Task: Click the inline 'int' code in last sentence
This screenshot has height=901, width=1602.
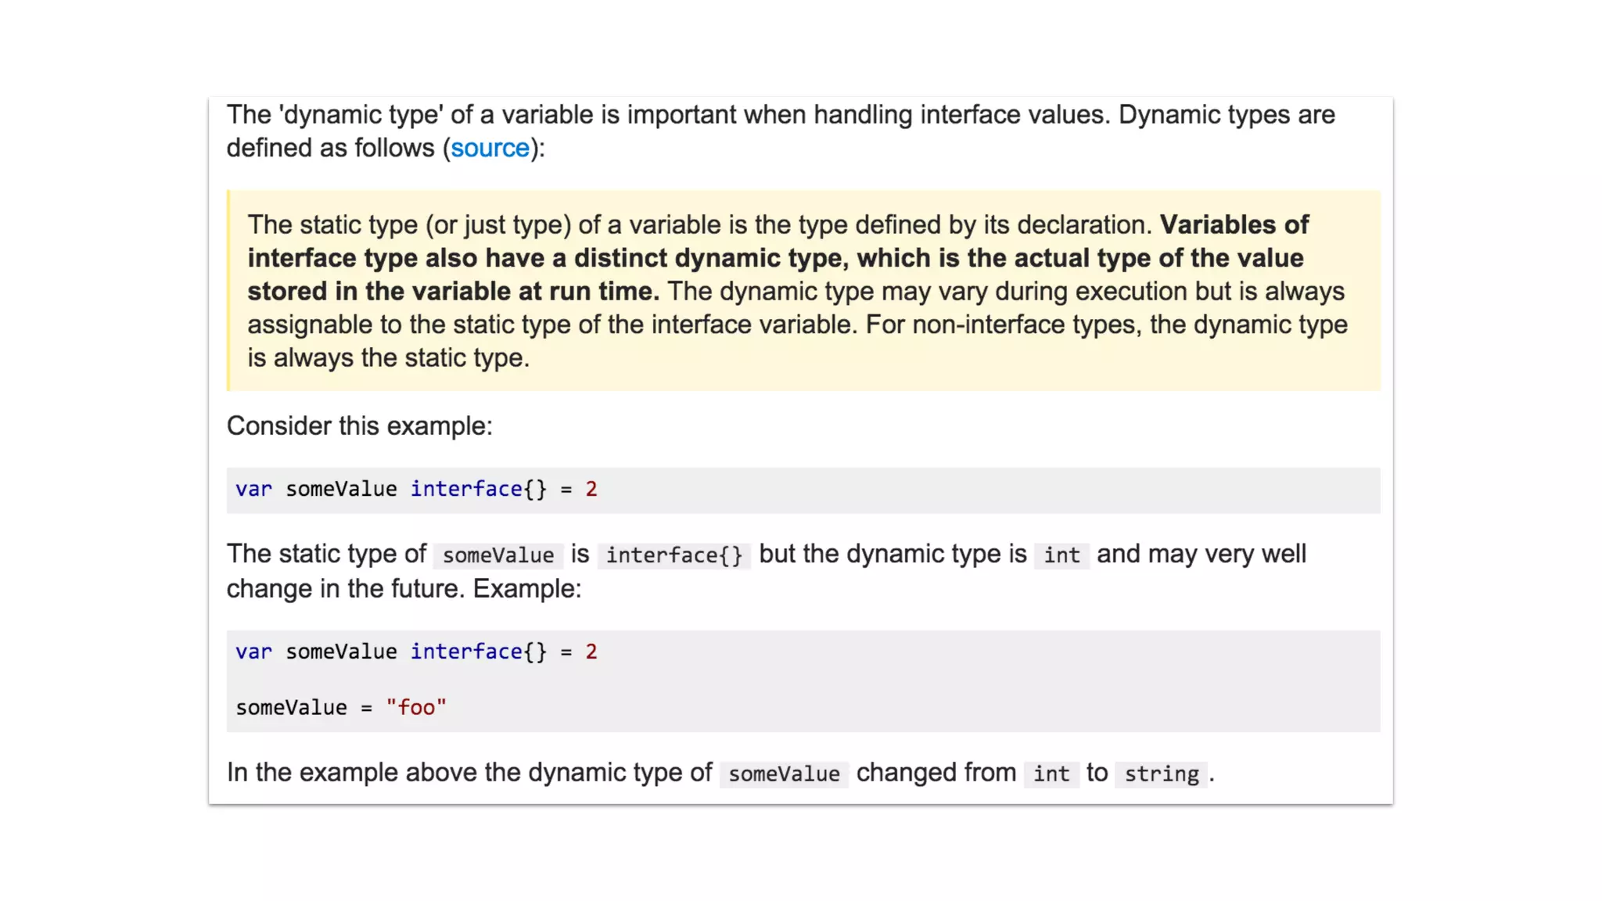Action: (x=1051, y=774)
